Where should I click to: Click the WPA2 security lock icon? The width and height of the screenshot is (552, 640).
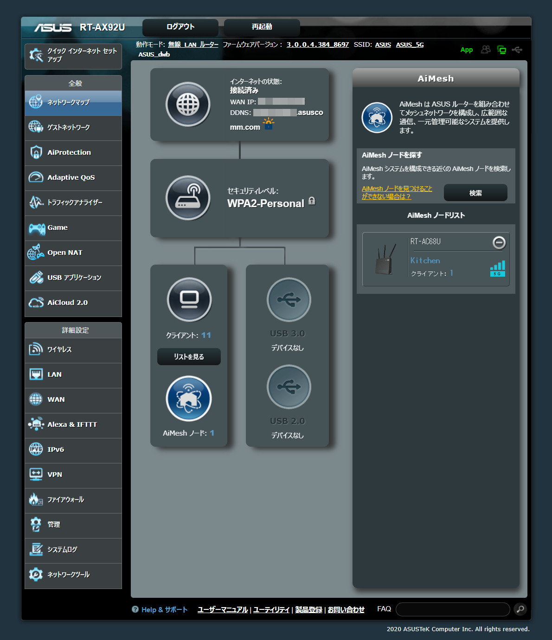(x=312, y=201)
